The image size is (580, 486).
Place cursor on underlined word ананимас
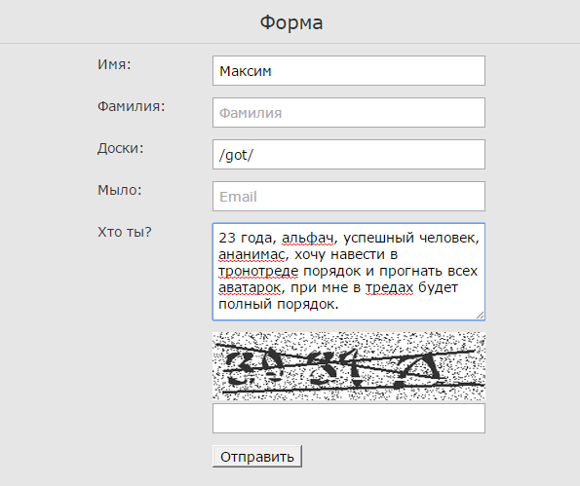click(x=251, y=254)
